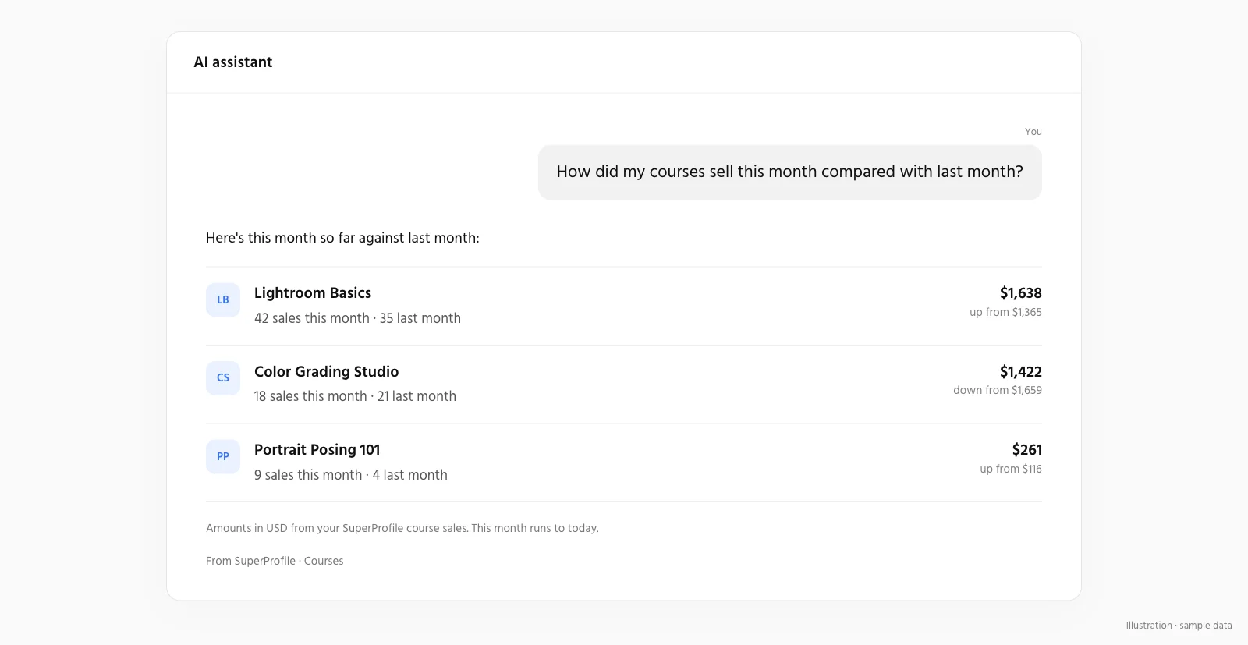Click the 'You' sender label
This screenshot has width=1248, height=645.
1033,132
